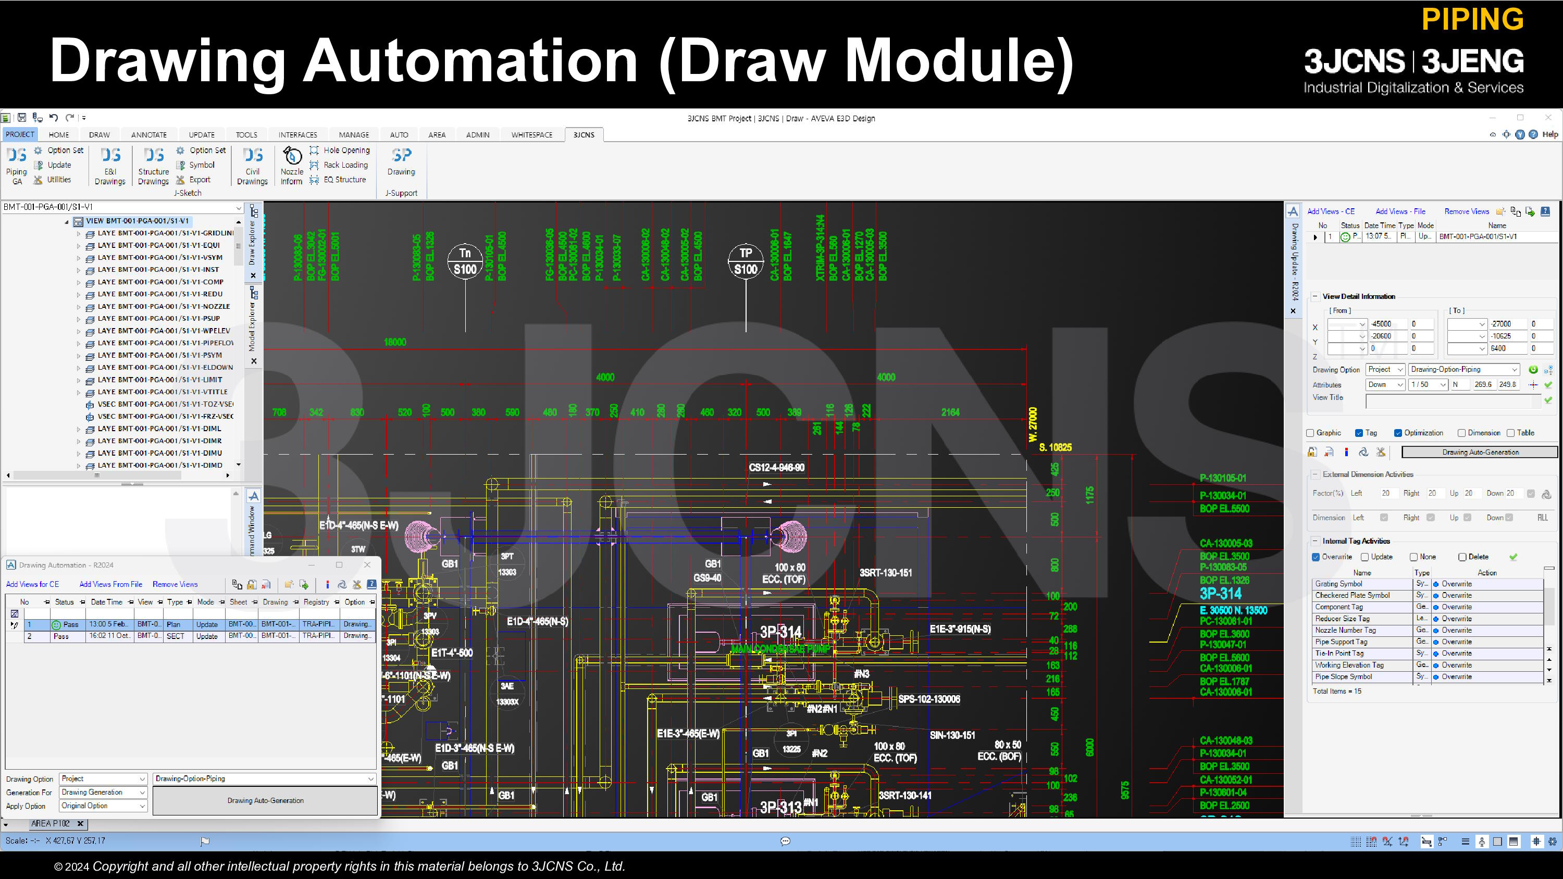Switch to ANNOTATE ribbon tab
Screen dimensions: 1563x879
[148, 135]
